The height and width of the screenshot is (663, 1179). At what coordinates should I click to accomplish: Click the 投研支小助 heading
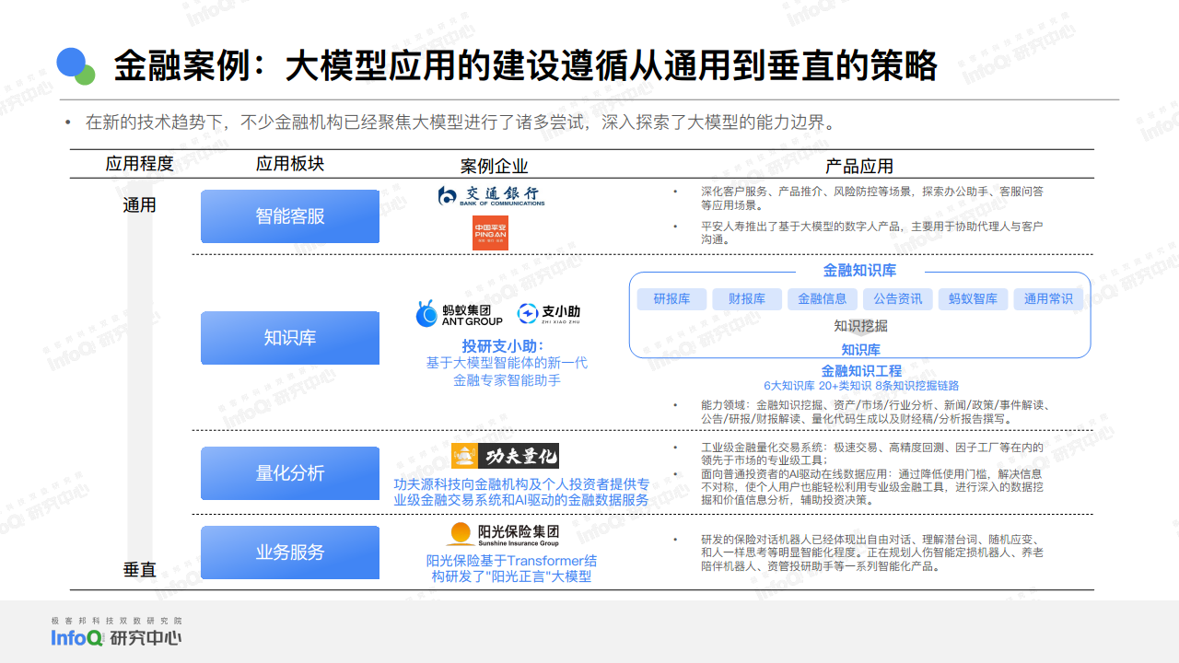503,346
